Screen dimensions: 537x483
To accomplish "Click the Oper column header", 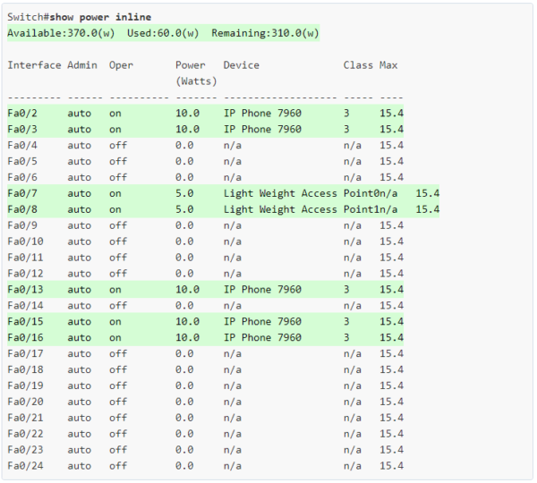I will click(x=121, y=65).
